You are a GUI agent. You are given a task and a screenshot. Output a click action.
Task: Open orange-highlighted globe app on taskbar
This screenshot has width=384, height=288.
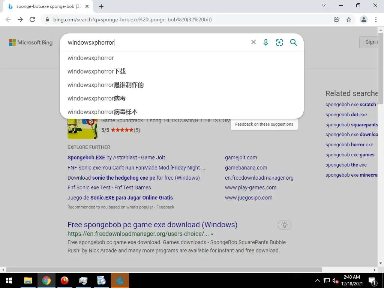120,280
